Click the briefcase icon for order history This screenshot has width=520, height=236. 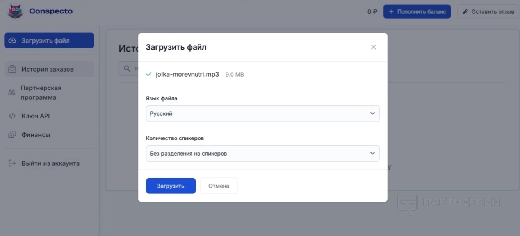click(12, 69)
